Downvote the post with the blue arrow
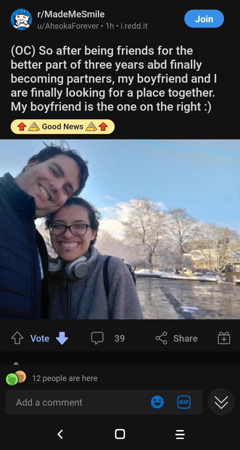The width and height of the screenshot is (240, 450). pyautogui.click(x=62, y=338)
